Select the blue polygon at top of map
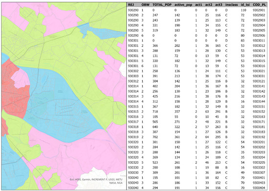The height and width of the screenshot is (191, 269). tap(101, 31)
